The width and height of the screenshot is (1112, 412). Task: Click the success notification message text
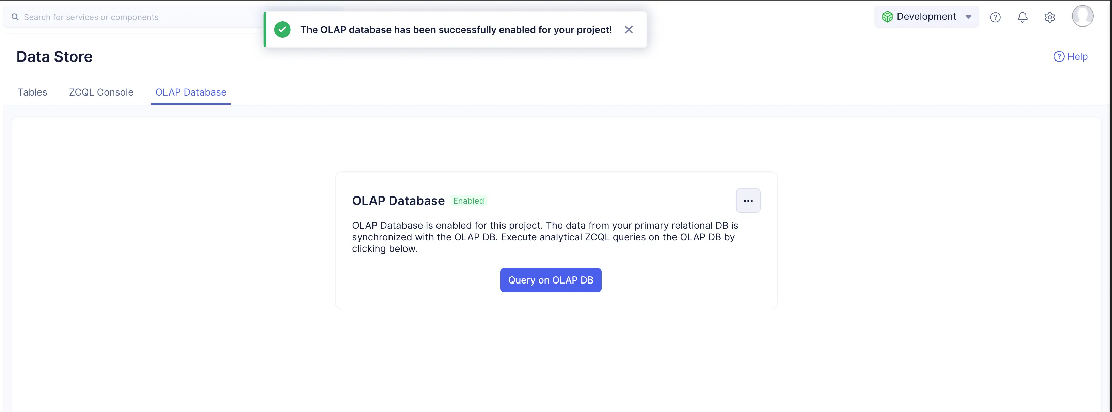point(456,30)
